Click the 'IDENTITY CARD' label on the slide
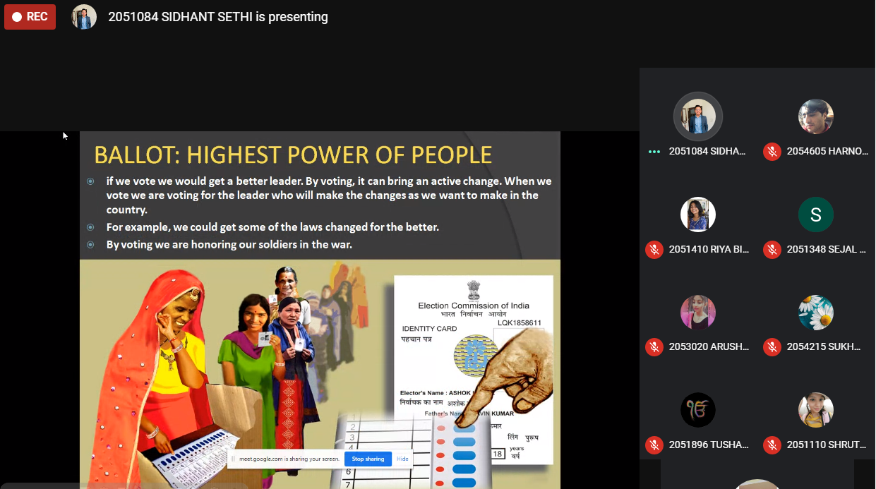Screen dimensions: 876x489 [429, 329]
